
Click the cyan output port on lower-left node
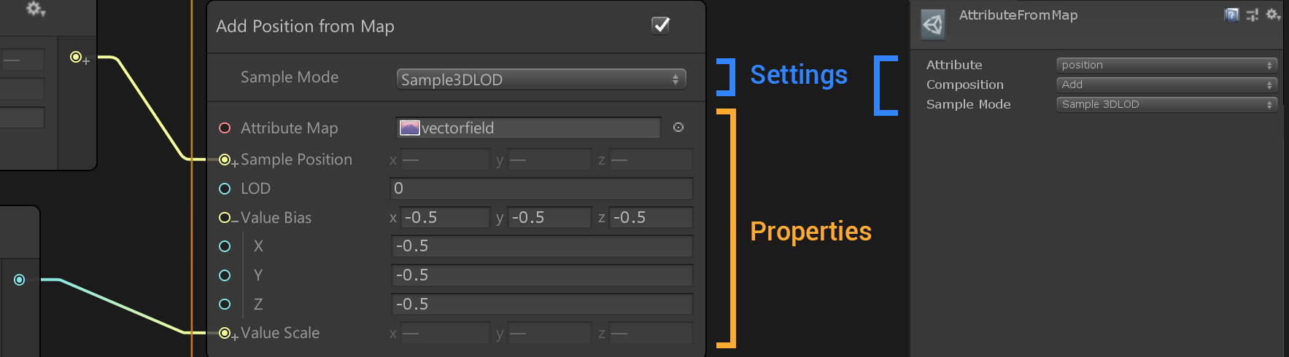coord(20,280)
